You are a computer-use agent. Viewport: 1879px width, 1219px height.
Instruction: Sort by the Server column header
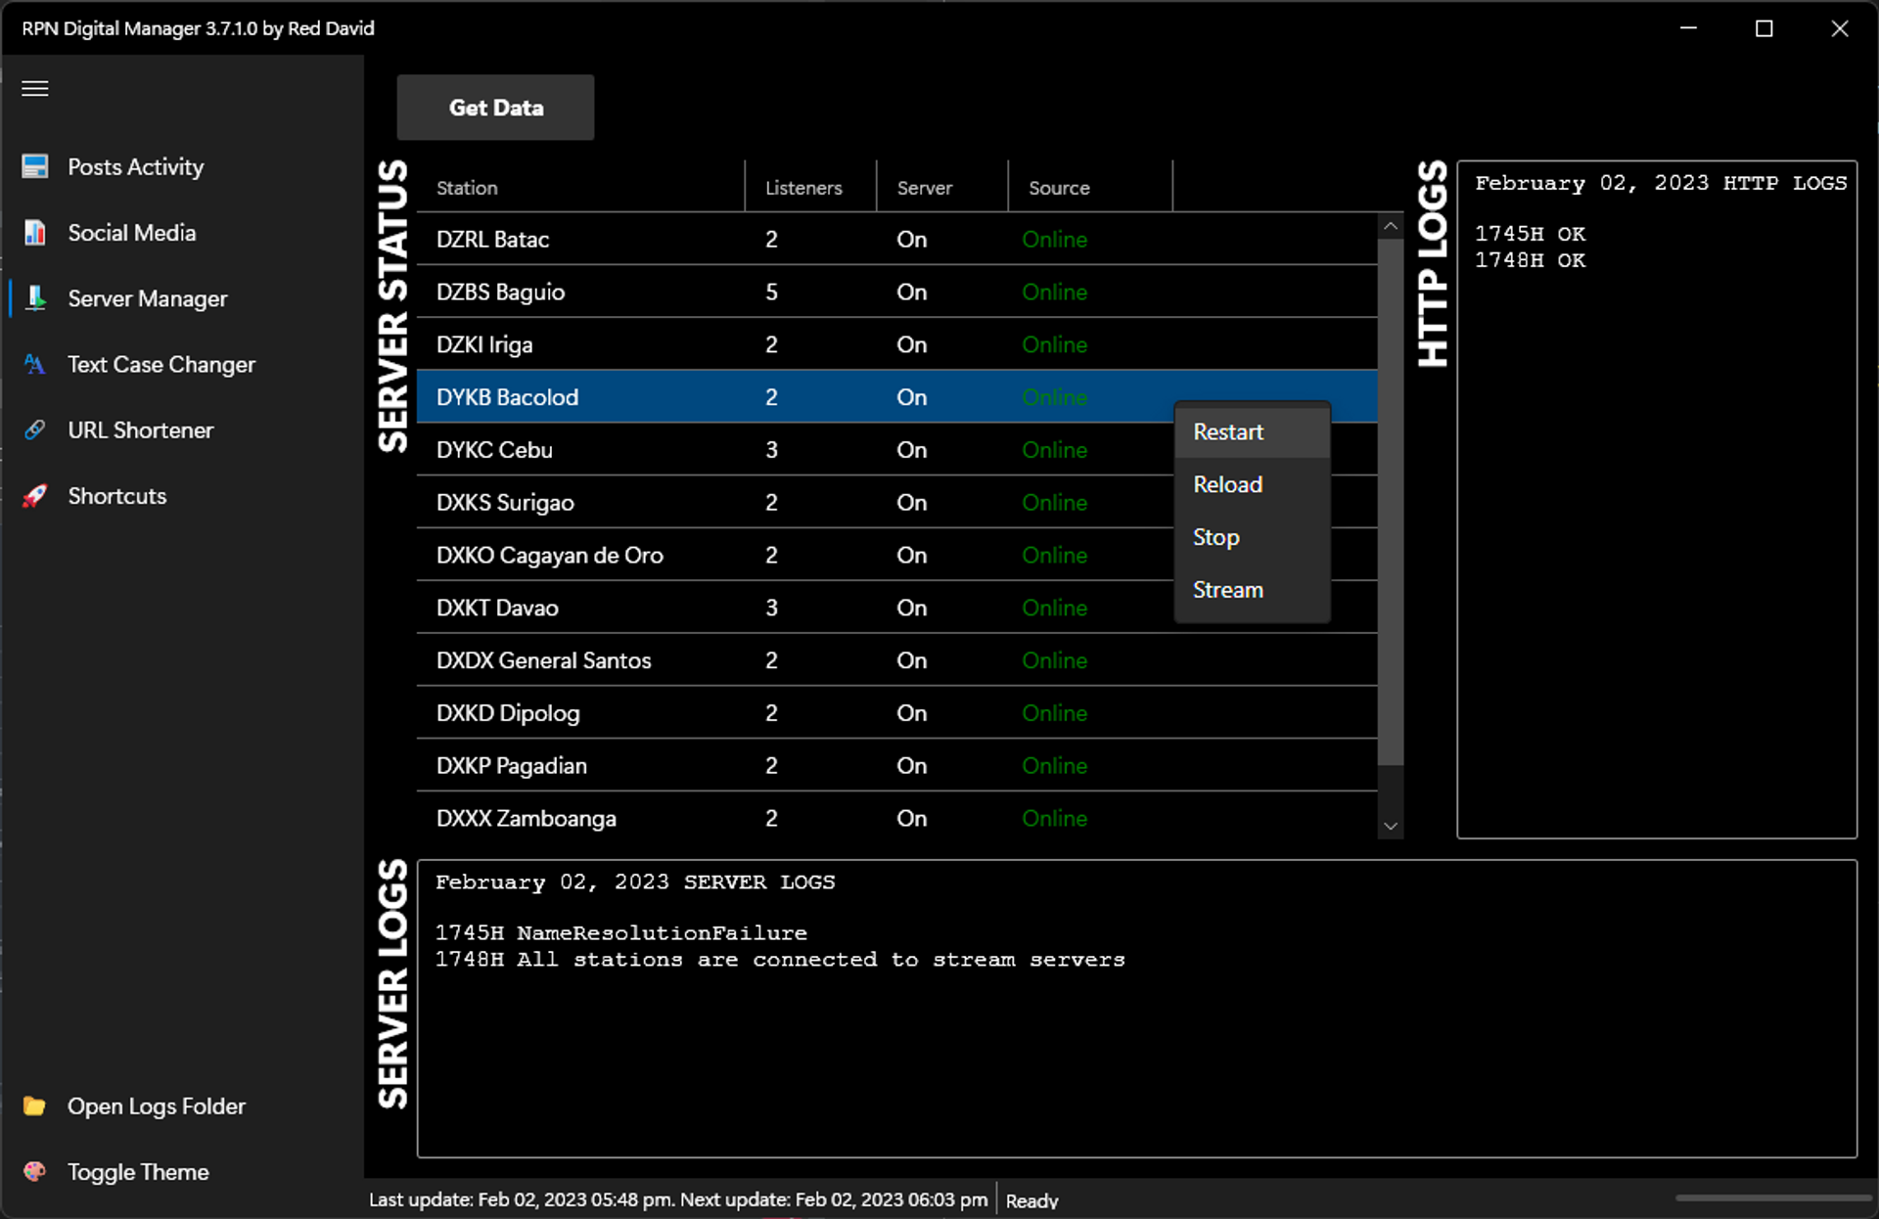click(x=942, y=187)
